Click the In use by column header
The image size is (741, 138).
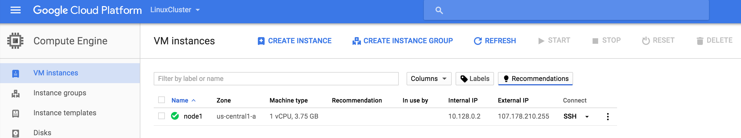coord(415,101)
